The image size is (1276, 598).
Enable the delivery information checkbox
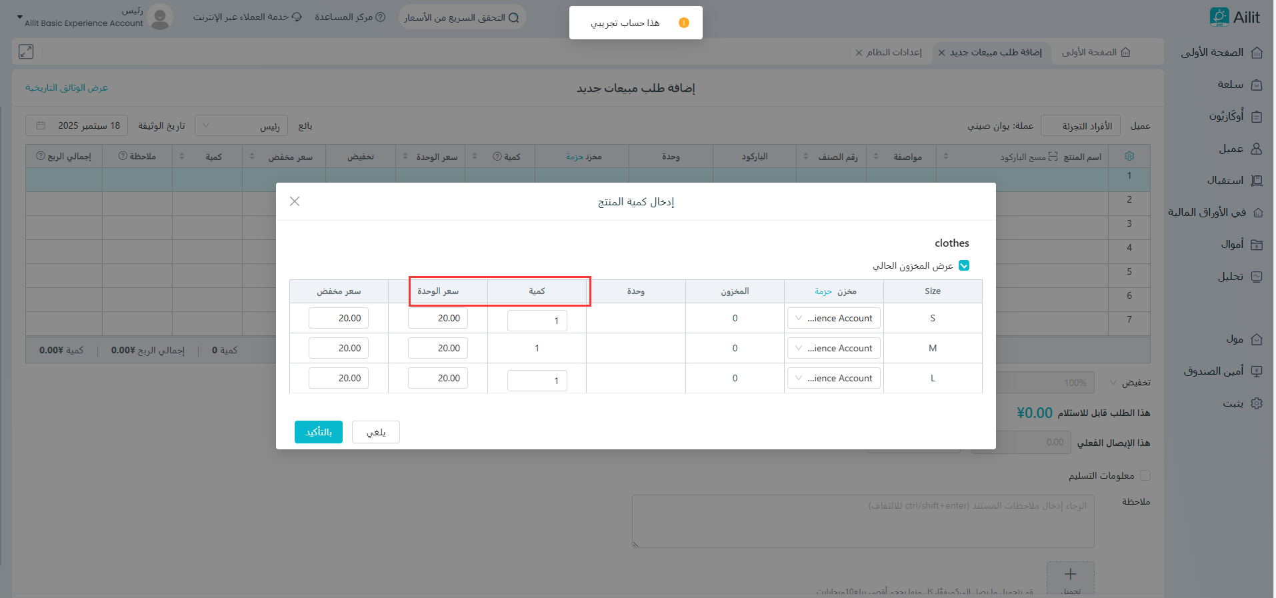[1145, 475]
